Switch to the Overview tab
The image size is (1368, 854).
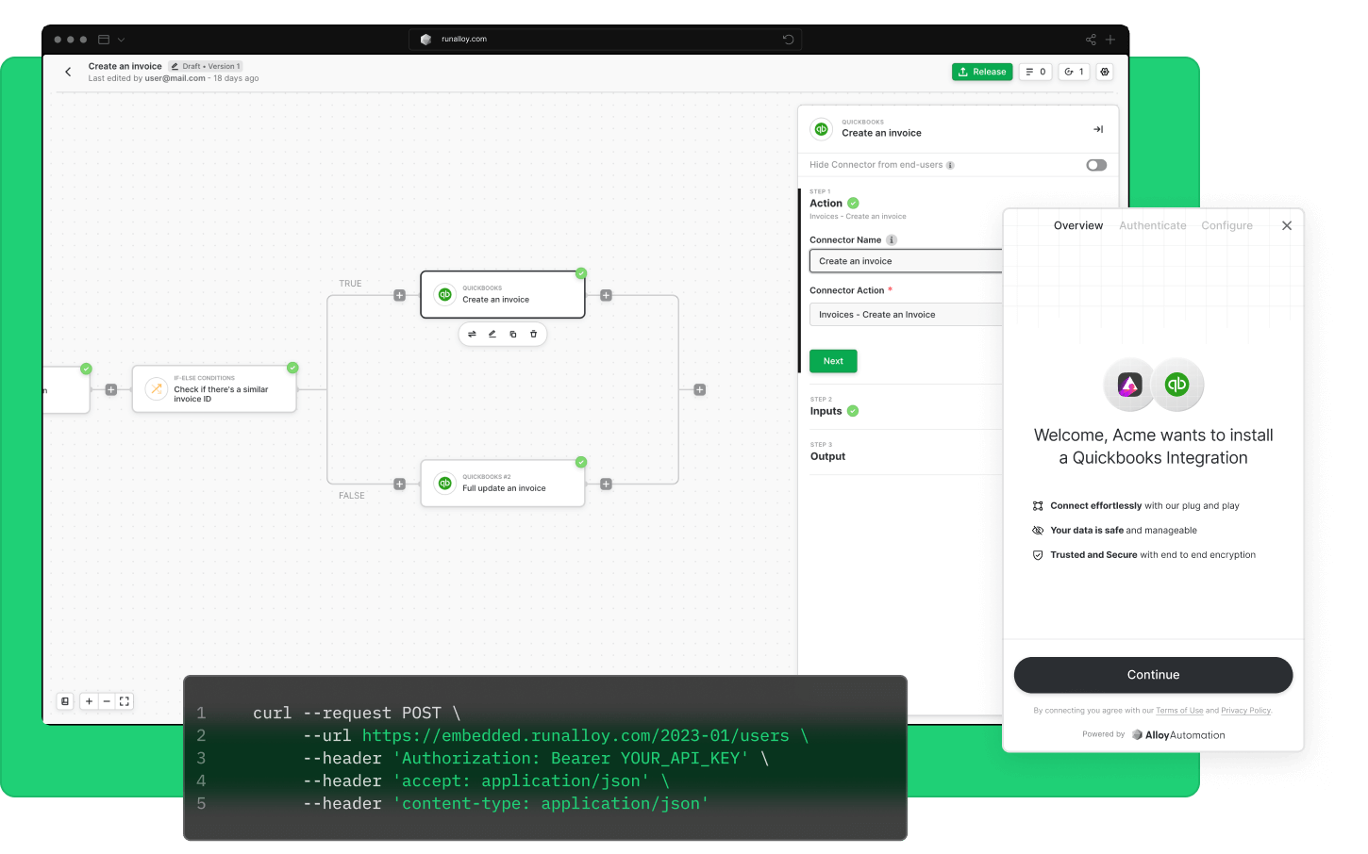(x=1078, y=226)
